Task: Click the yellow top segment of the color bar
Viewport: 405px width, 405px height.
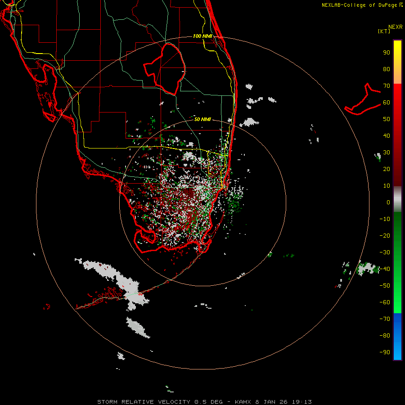Action: tap(397, 62)
